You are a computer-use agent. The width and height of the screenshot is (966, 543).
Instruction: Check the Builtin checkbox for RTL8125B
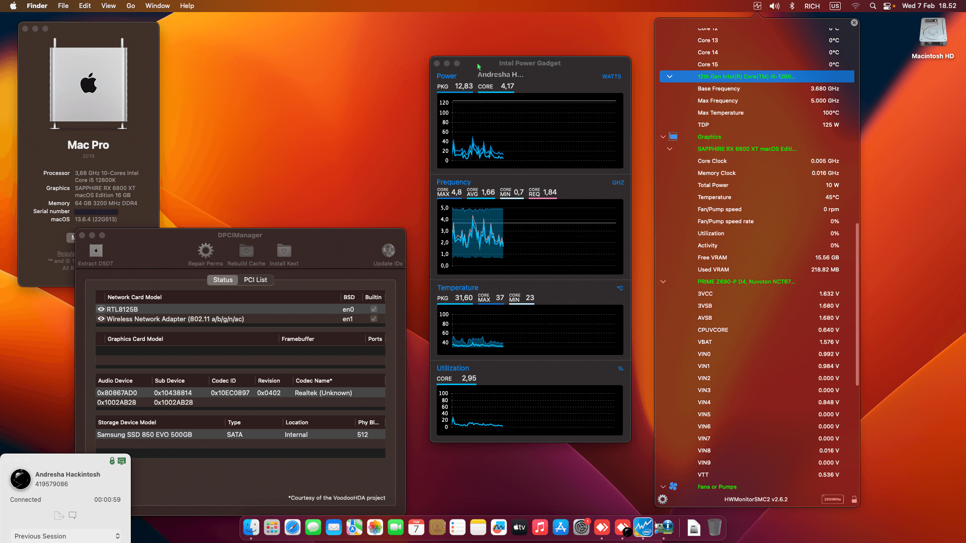pyautogui.click(x=373, y=309)
